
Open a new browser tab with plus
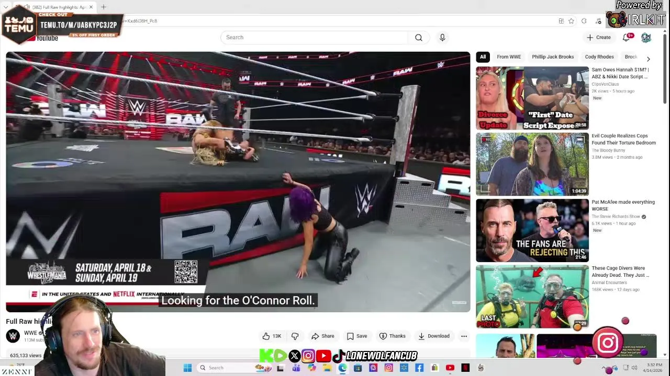point(104,7)
